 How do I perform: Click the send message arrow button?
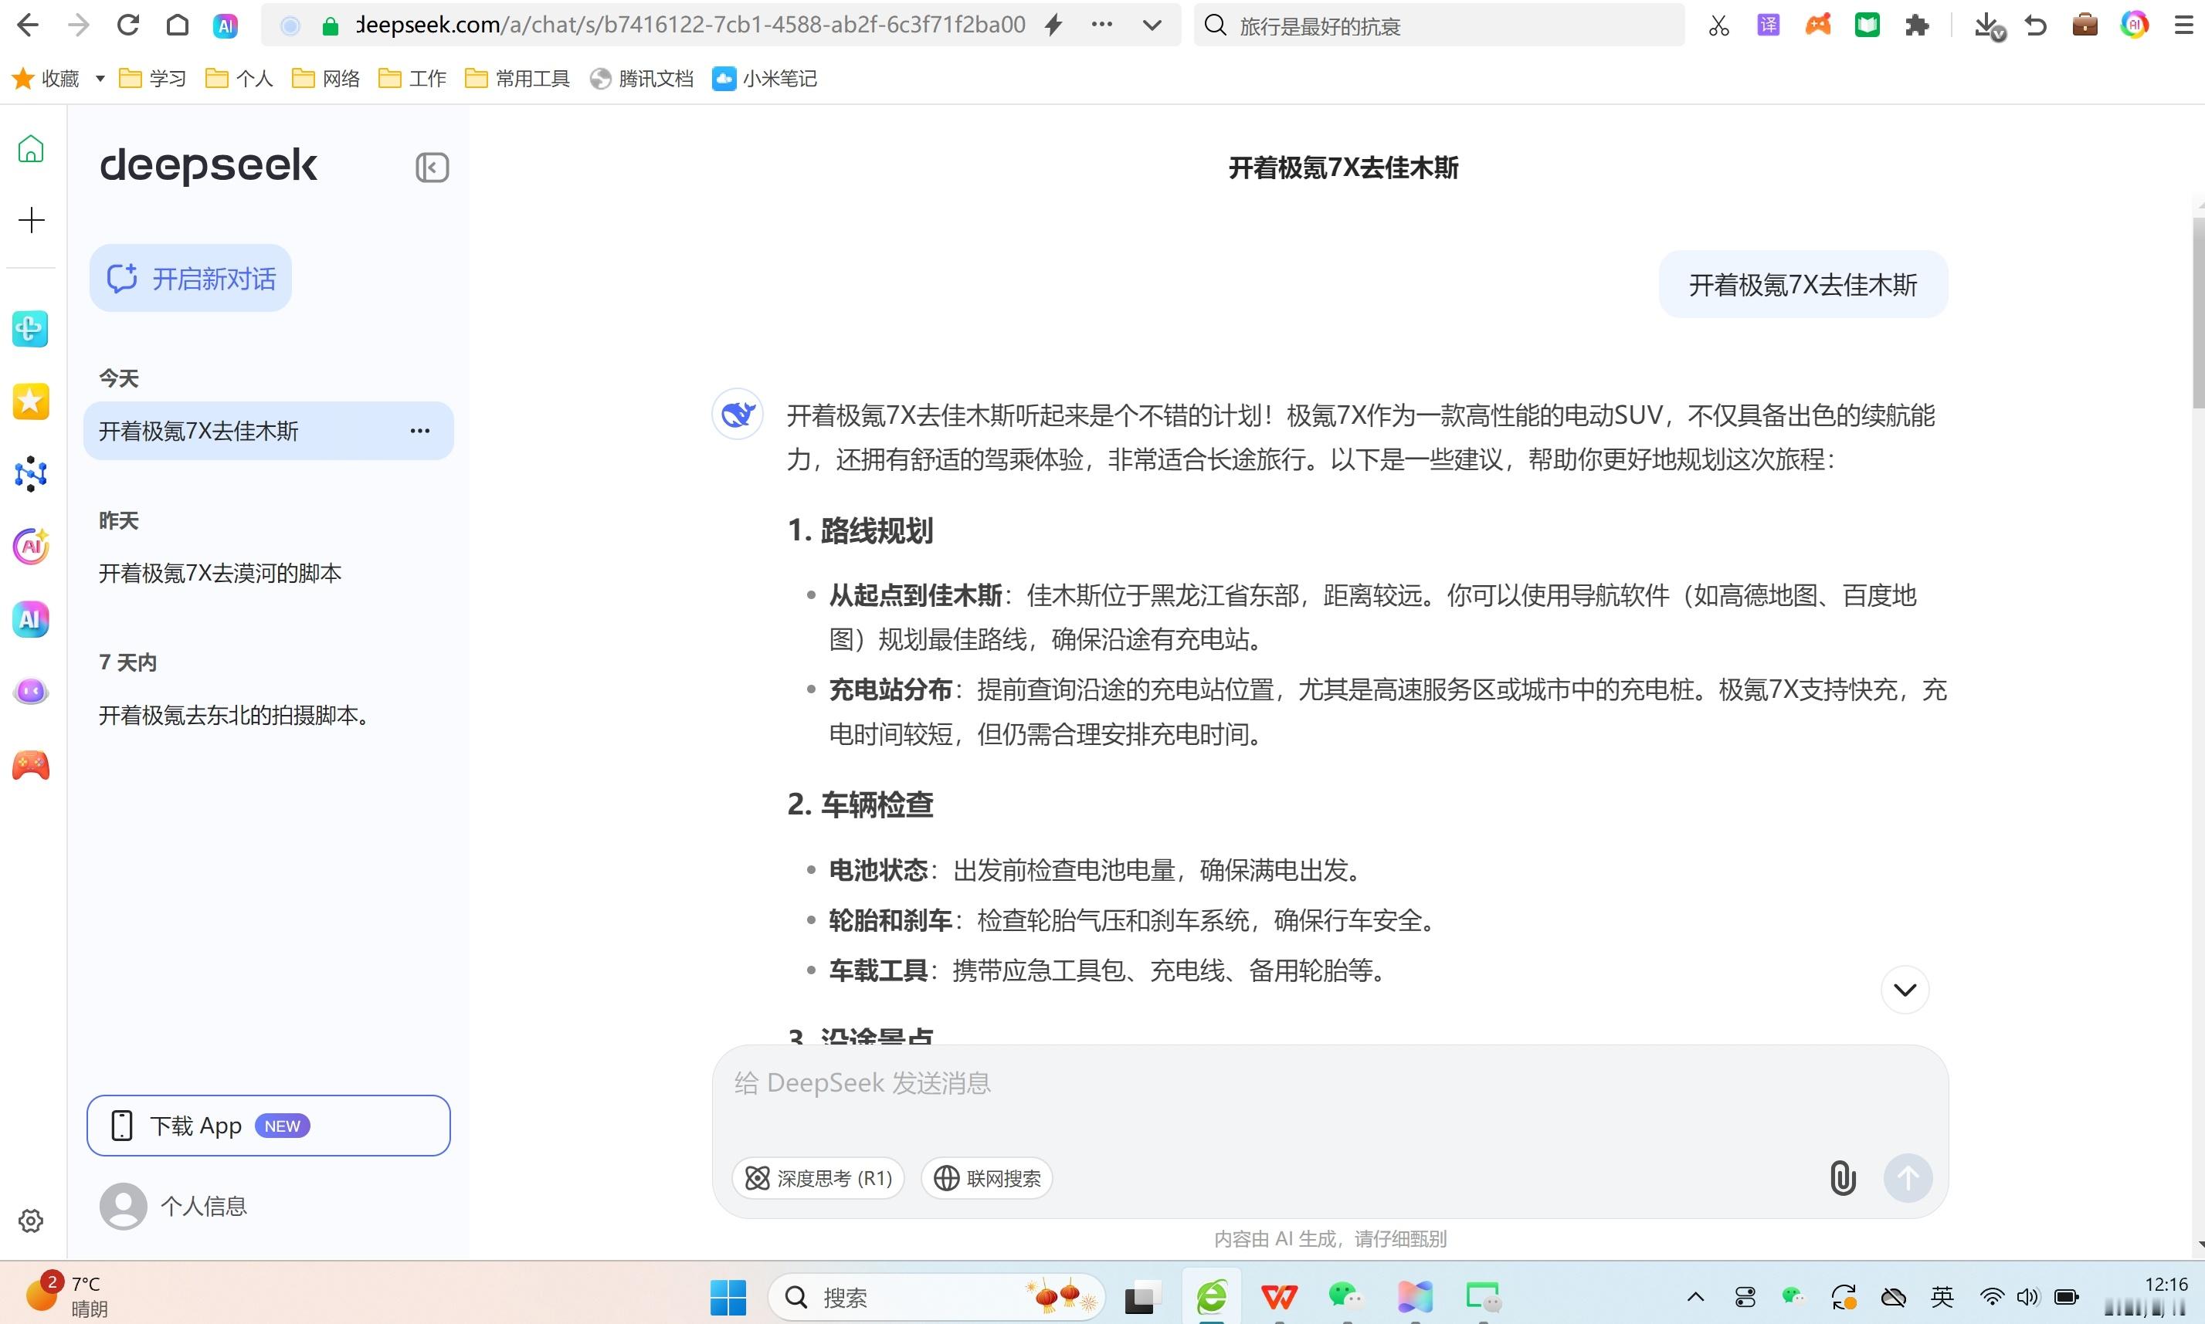click(x=1908, y=1177)
